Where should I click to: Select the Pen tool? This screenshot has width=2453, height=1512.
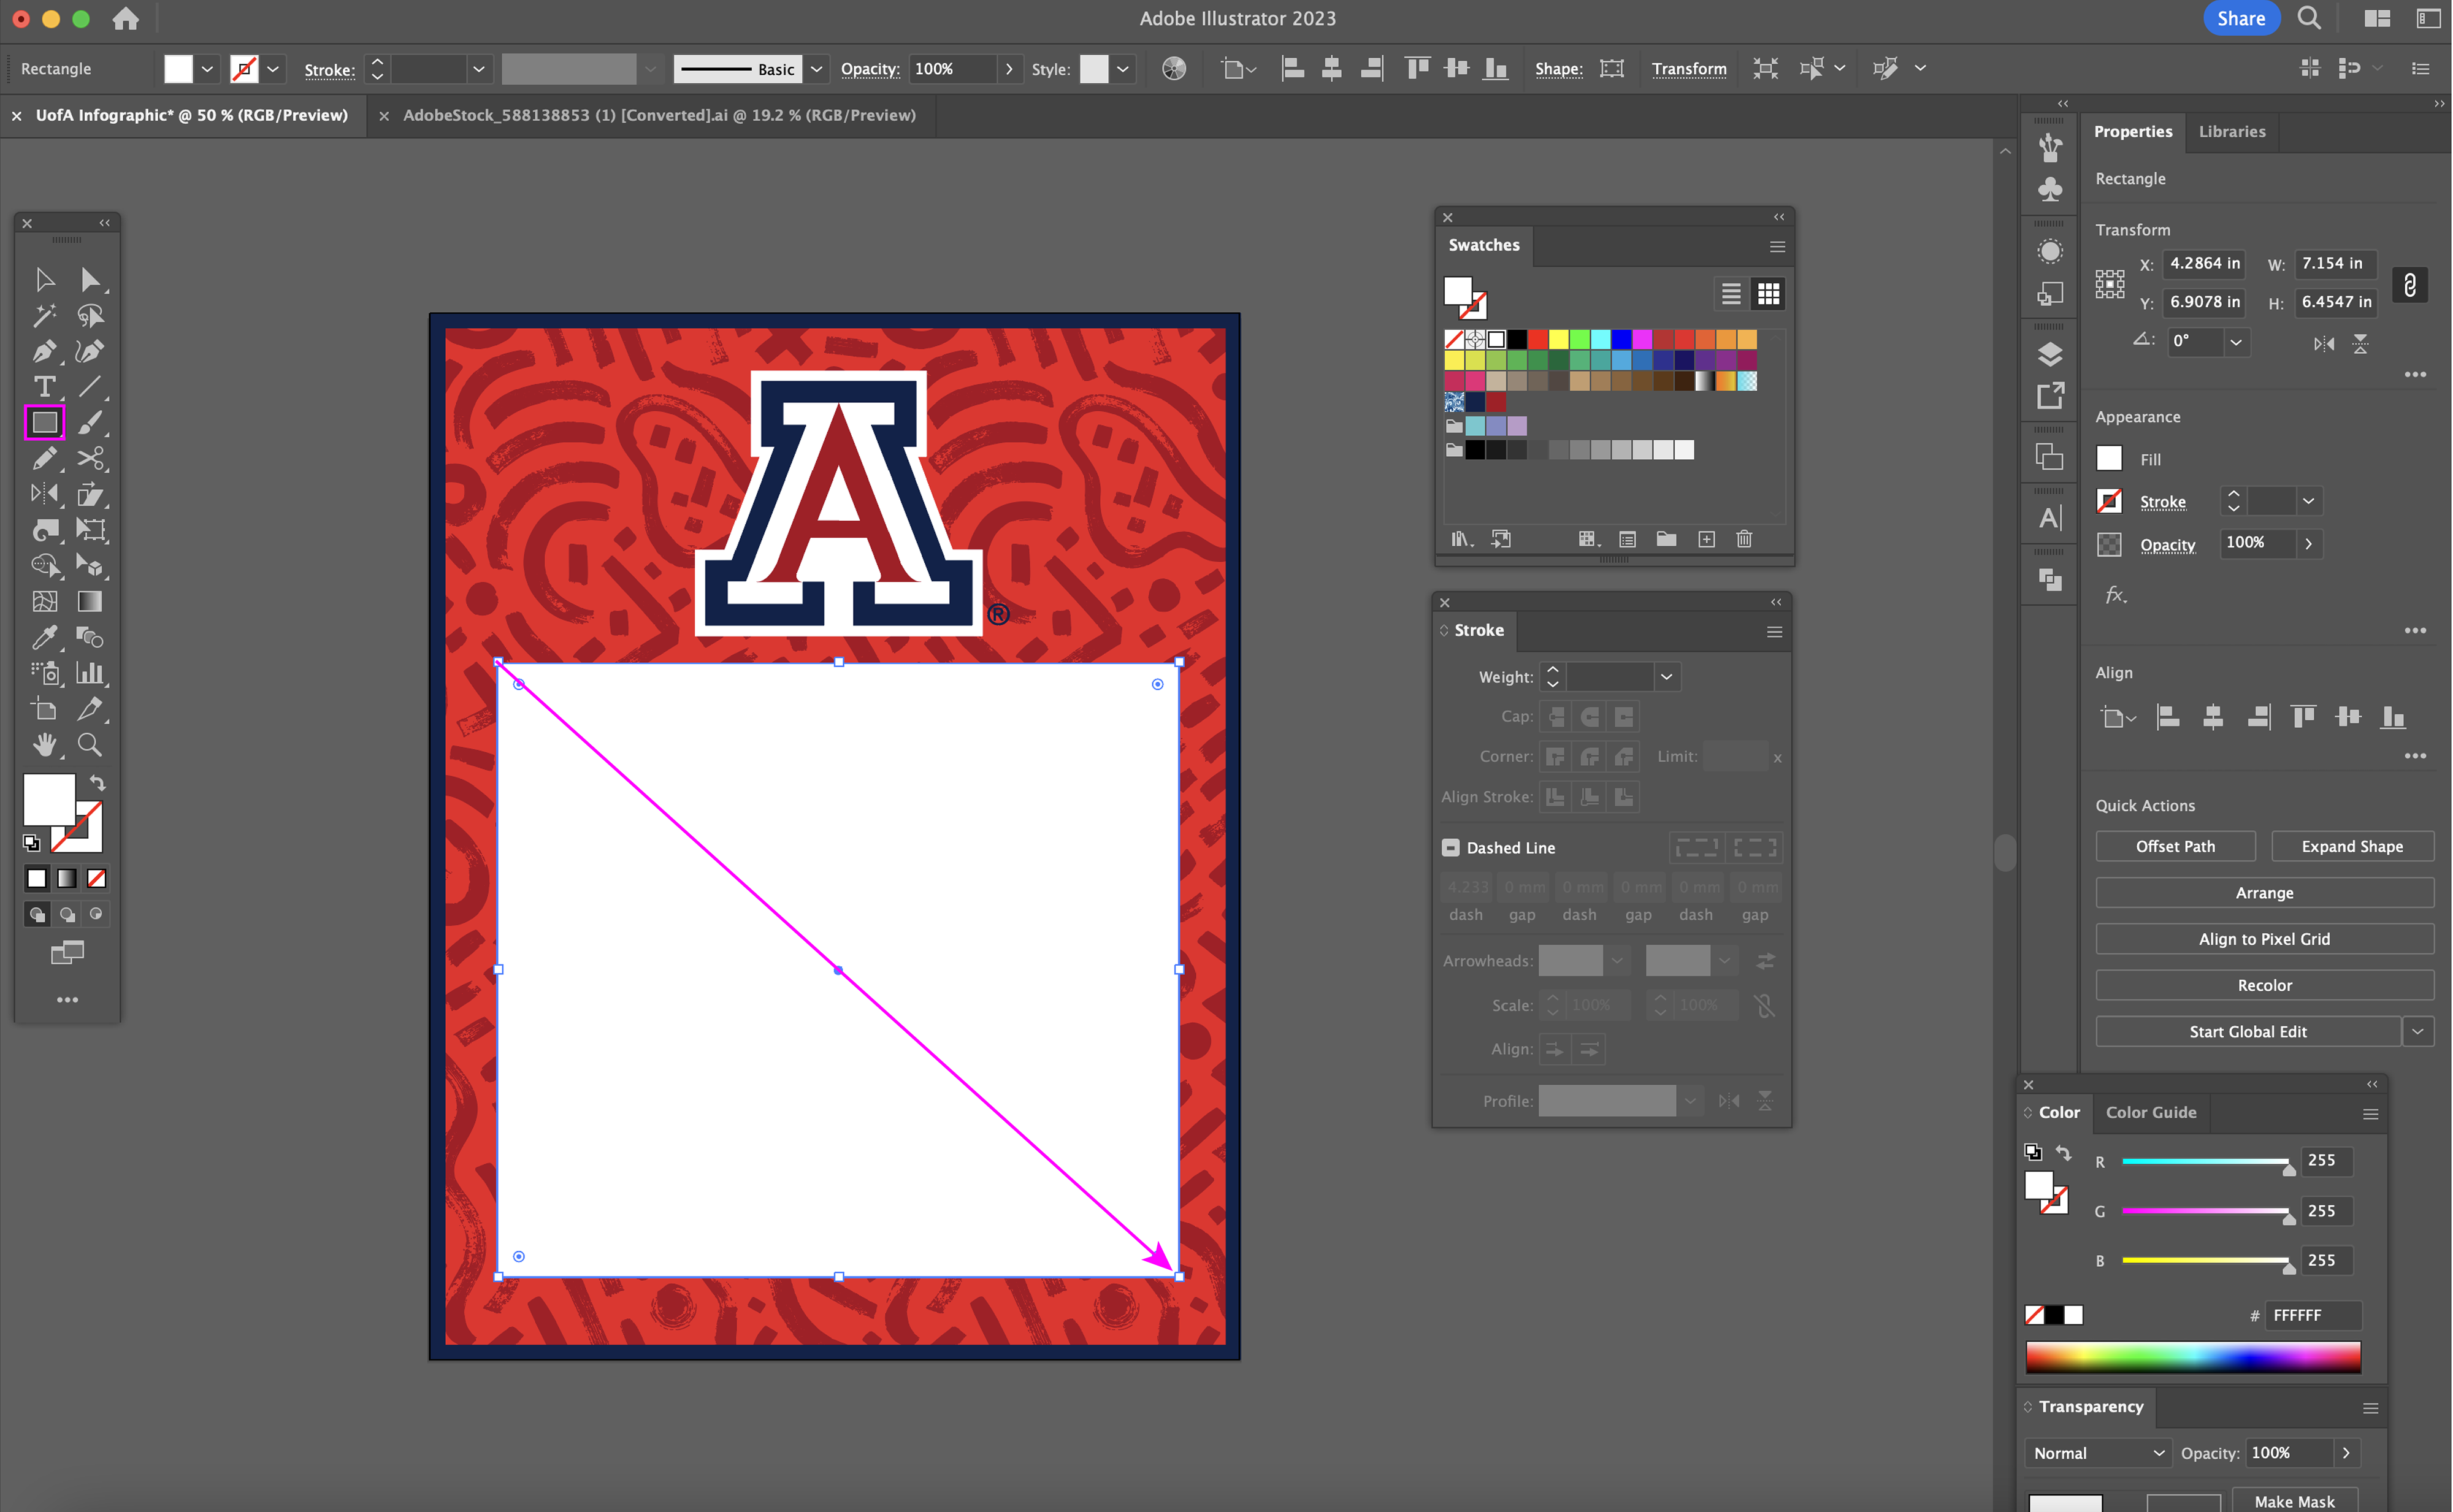point(44,352)
